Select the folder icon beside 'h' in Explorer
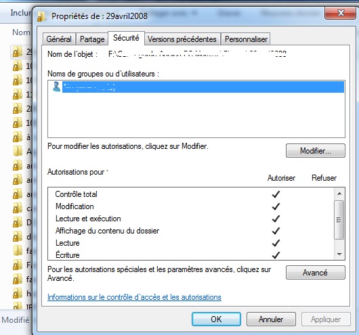 click(18, 293)
